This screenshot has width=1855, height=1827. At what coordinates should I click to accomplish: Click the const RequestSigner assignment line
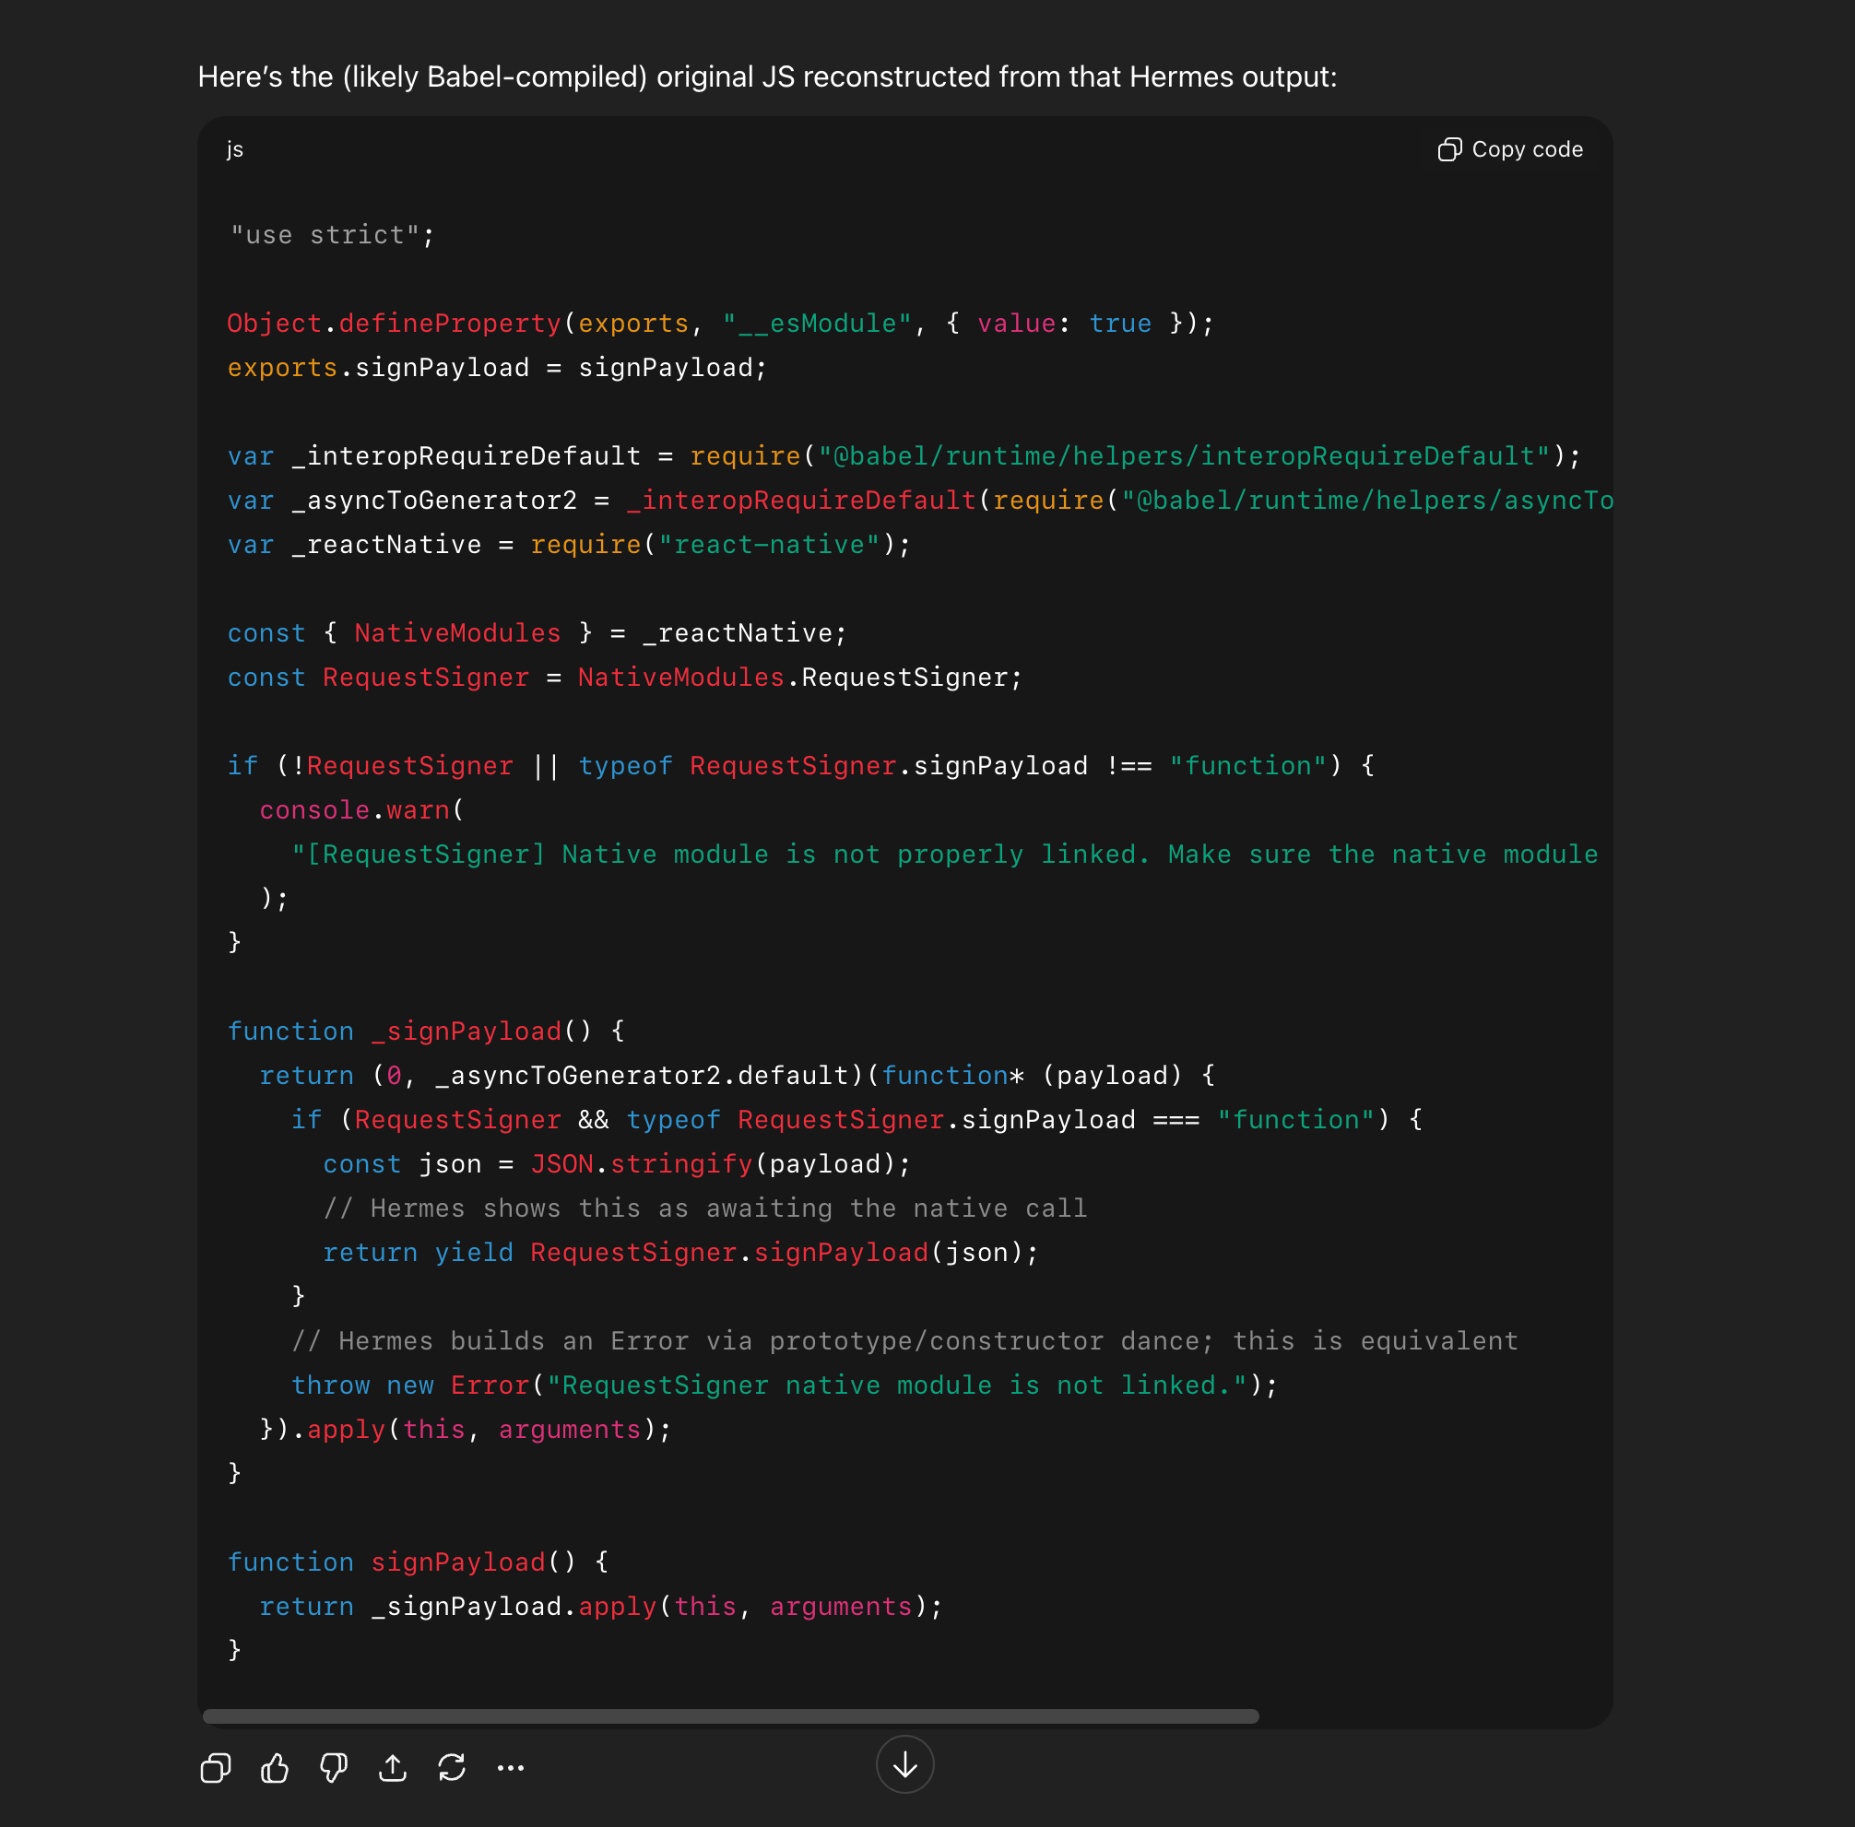[x=625, y=677]
